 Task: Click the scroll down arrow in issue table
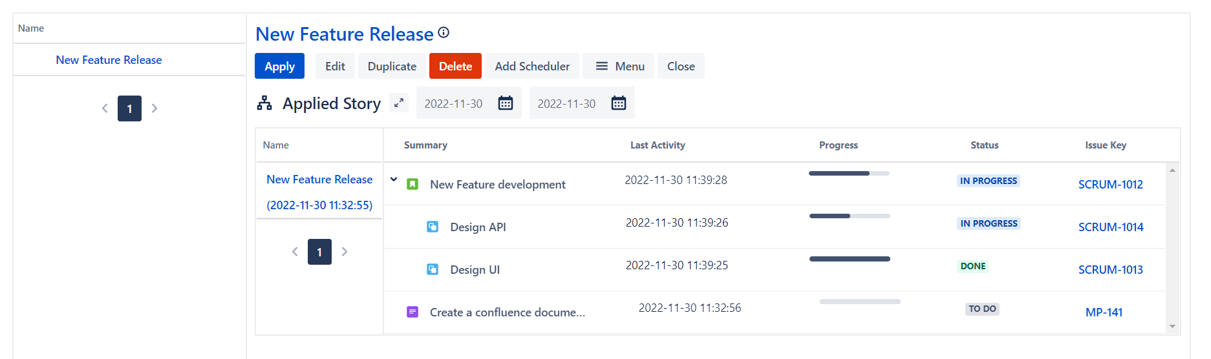[1172, 327]
